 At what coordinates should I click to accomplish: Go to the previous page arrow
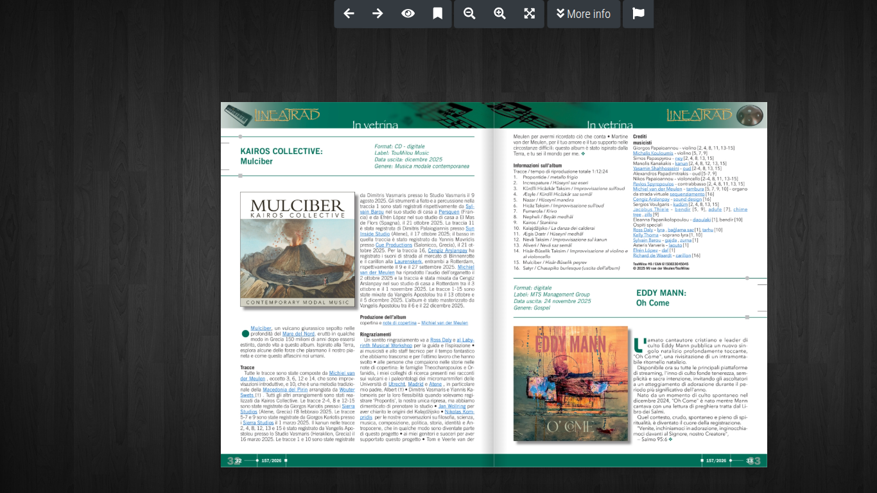(349, 13)
